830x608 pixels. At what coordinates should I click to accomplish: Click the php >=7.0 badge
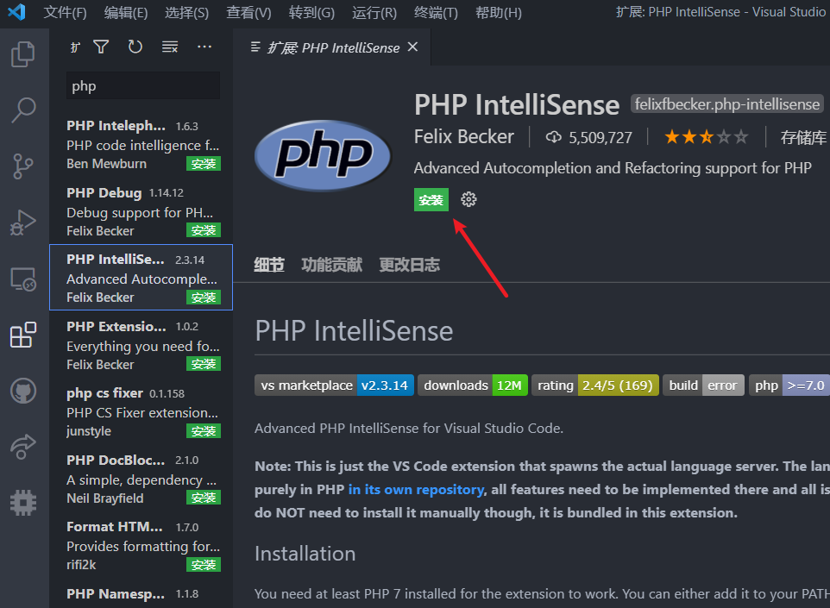pyautogui.click(x=789, y=385)
